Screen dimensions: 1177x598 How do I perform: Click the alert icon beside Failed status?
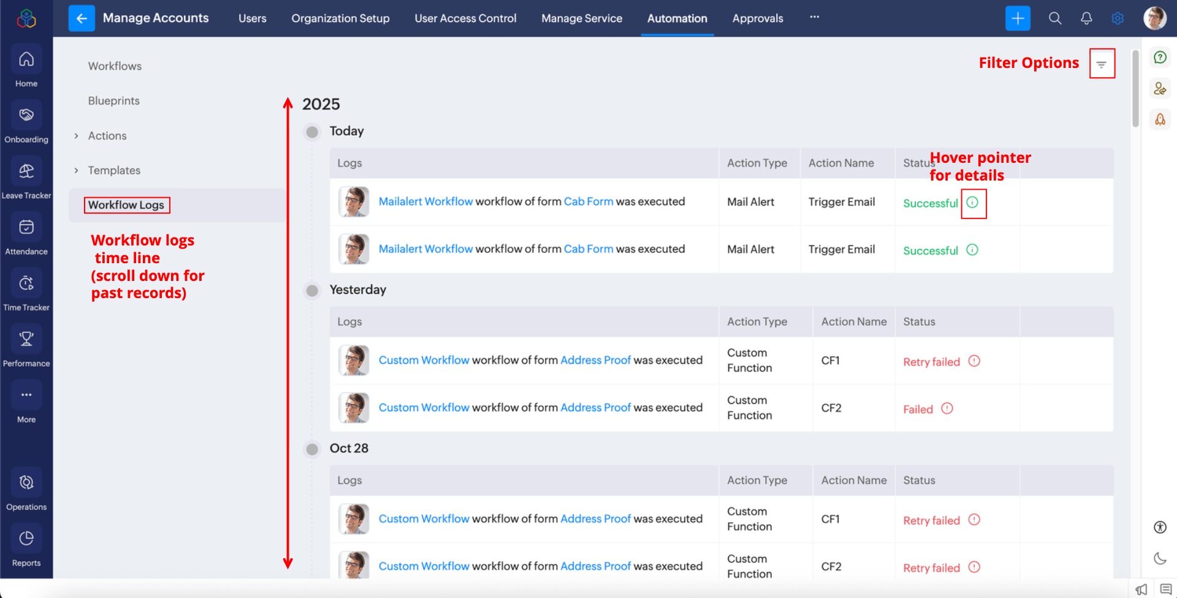pyautogui.click(x=947, y=408)
